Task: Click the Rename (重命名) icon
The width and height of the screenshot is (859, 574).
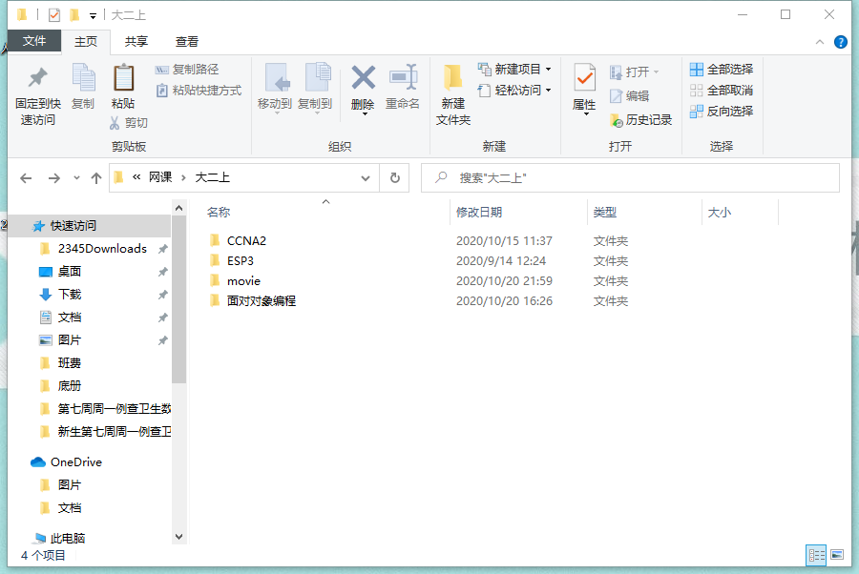Action: [403, 77]
